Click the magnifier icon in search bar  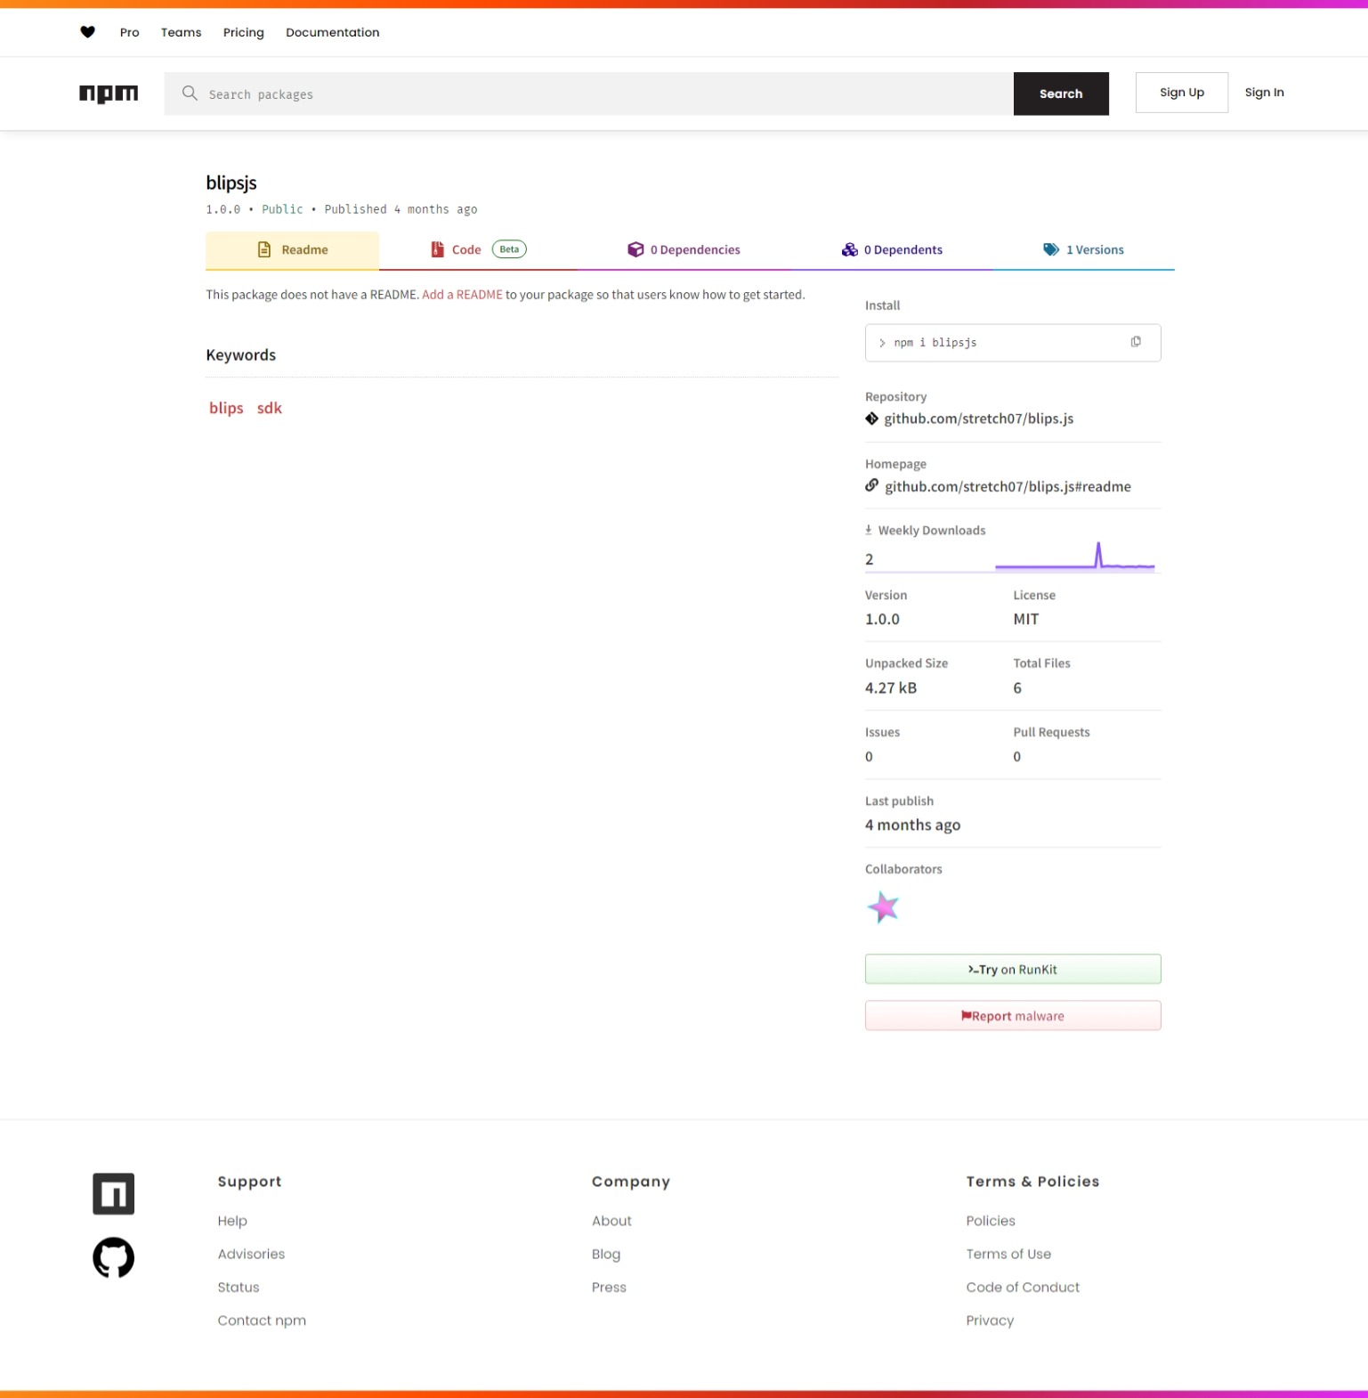click(x=190, y=93)
